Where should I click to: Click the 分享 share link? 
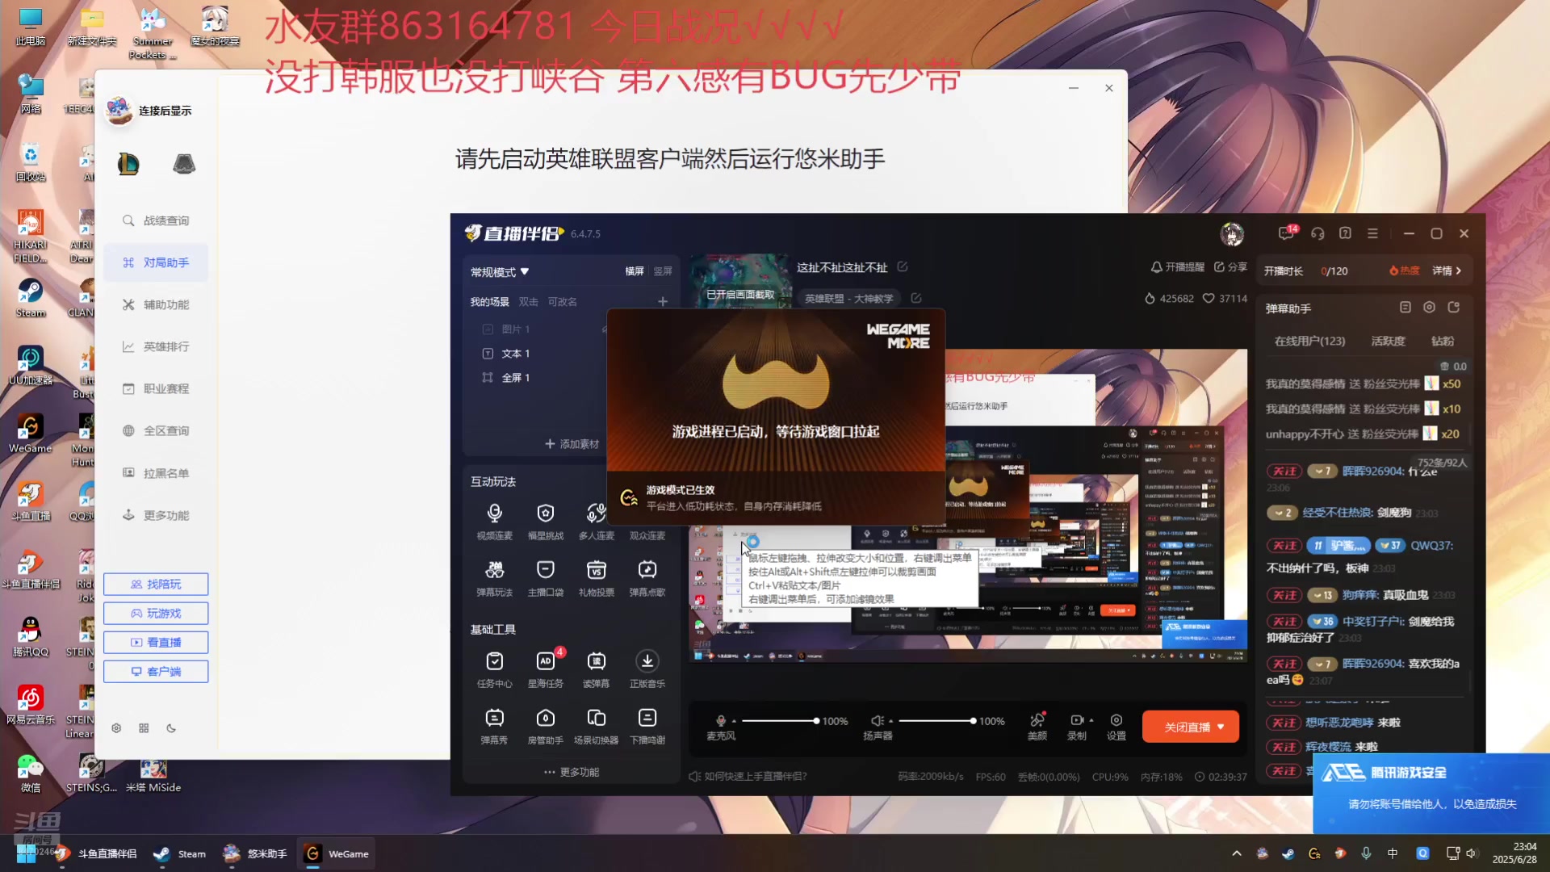[x=1230, y=267]
